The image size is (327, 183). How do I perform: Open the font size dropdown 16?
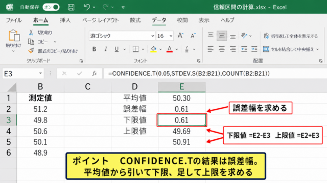171,36
